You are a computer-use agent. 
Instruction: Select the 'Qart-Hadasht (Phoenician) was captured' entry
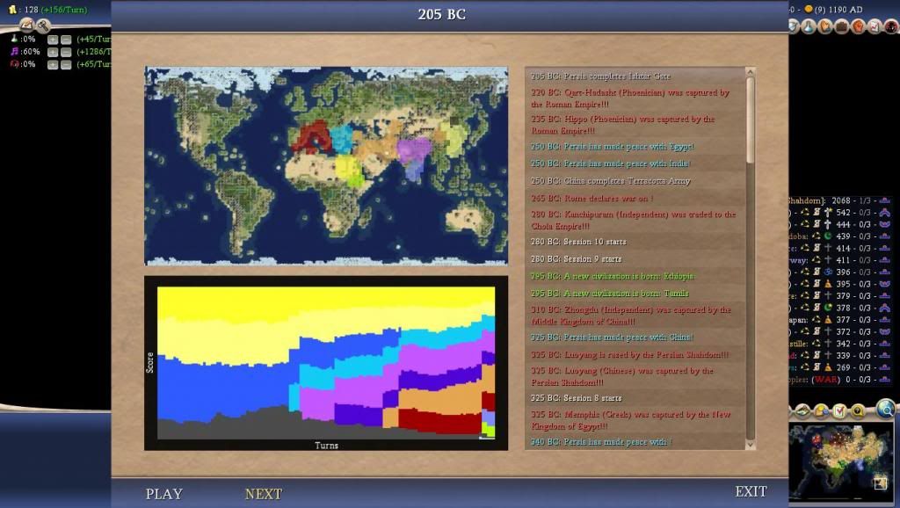point(635,98)
